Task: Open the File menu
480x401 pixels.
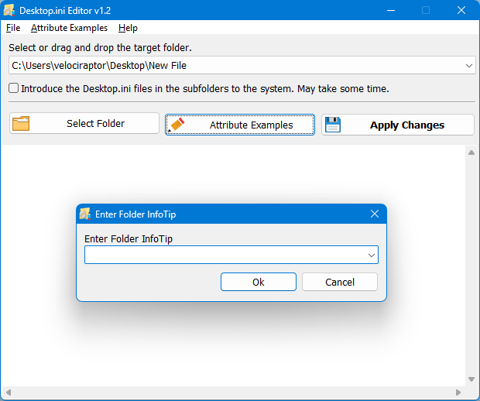Action: click(13, 28)
